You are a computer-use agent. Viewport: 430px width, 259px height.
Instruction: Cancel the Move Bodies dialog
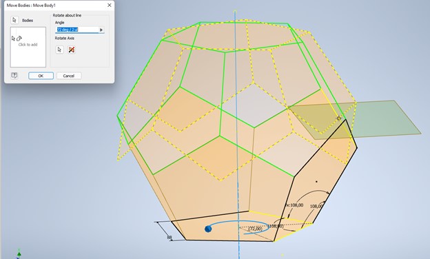point(69,76)
